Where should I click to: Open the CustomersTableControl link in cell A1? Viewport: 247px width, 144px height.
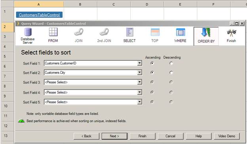coord(39,15)
